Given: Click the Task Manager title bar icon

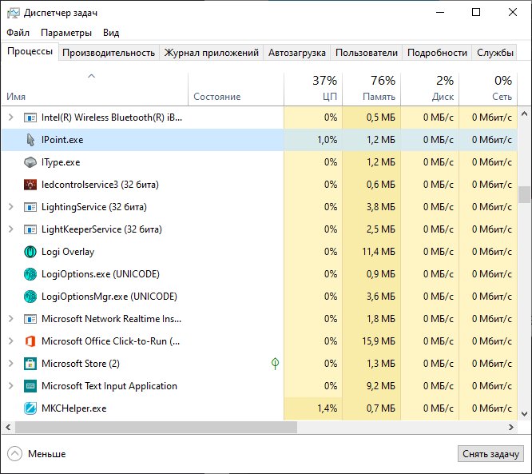Looking at the screenshot, I should tap(14, 13).
